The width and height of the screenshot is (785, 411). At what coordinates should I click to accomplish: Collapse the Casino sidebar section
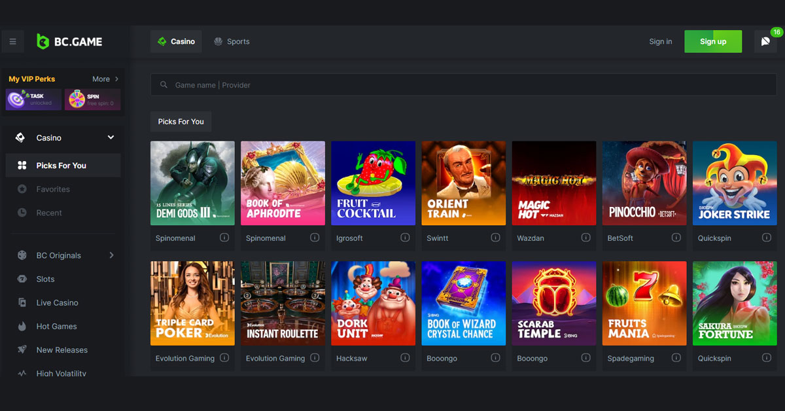(111, 137)
